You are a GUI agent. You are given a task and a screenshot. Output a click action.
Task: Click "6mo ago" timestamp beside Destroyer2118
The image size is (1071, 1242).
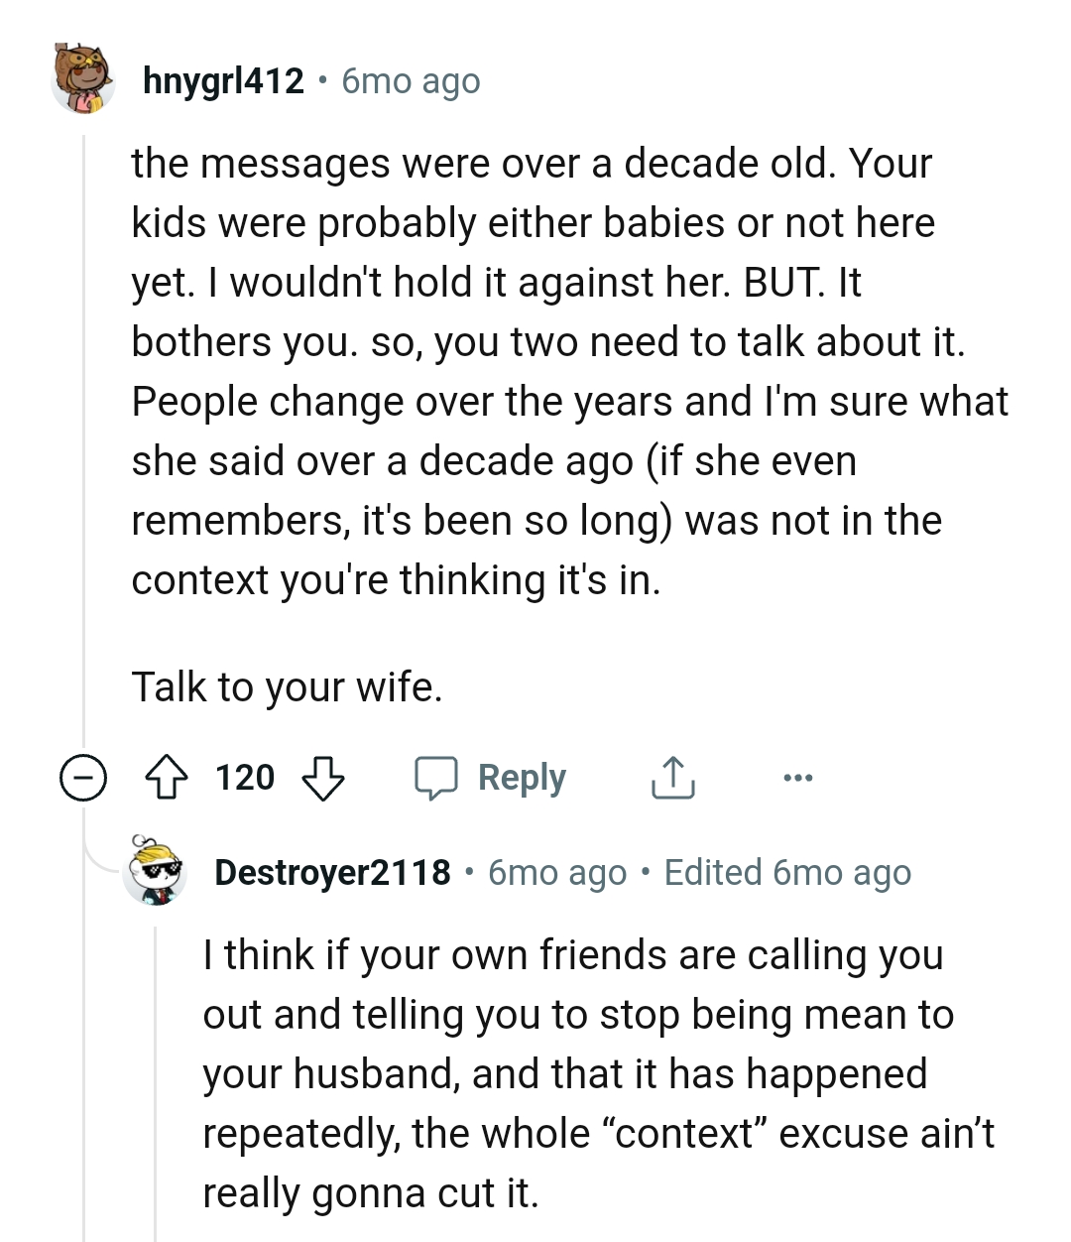pos(557,873)
